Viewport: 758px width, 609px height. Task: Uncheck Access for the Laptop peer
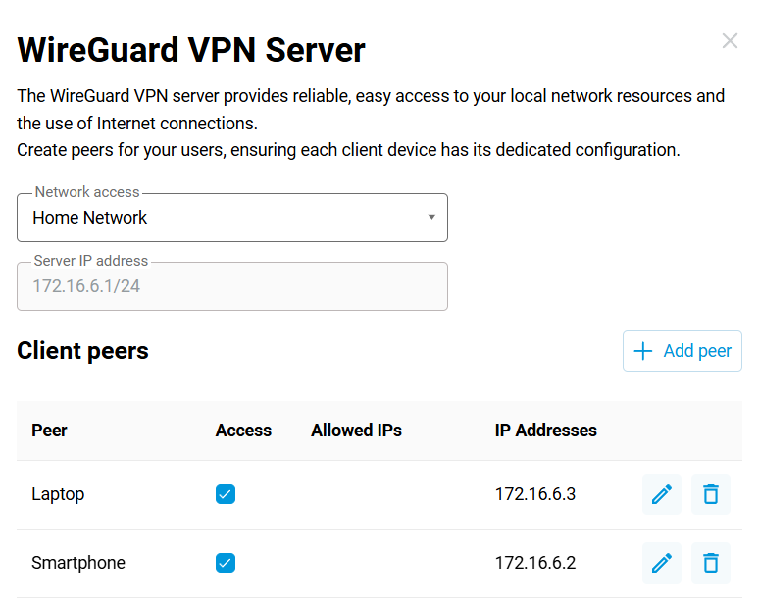coord(226,494)
